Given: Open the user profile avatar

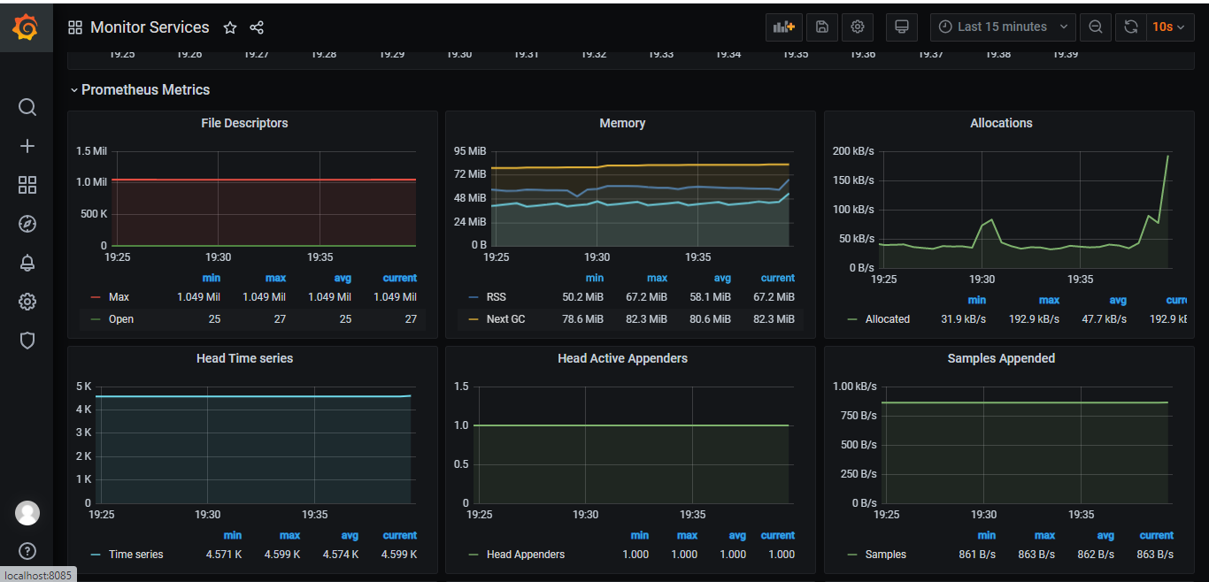Looking at the screenshot, I should coord(27,513).
